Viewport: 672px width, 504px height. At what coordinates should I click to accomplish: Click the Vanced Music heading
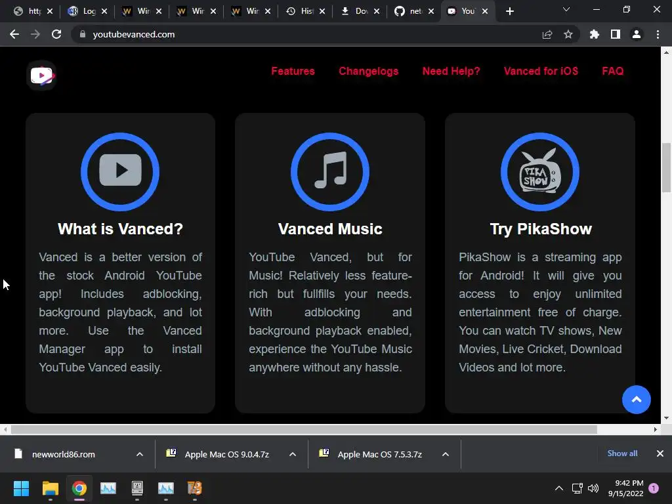330,229
